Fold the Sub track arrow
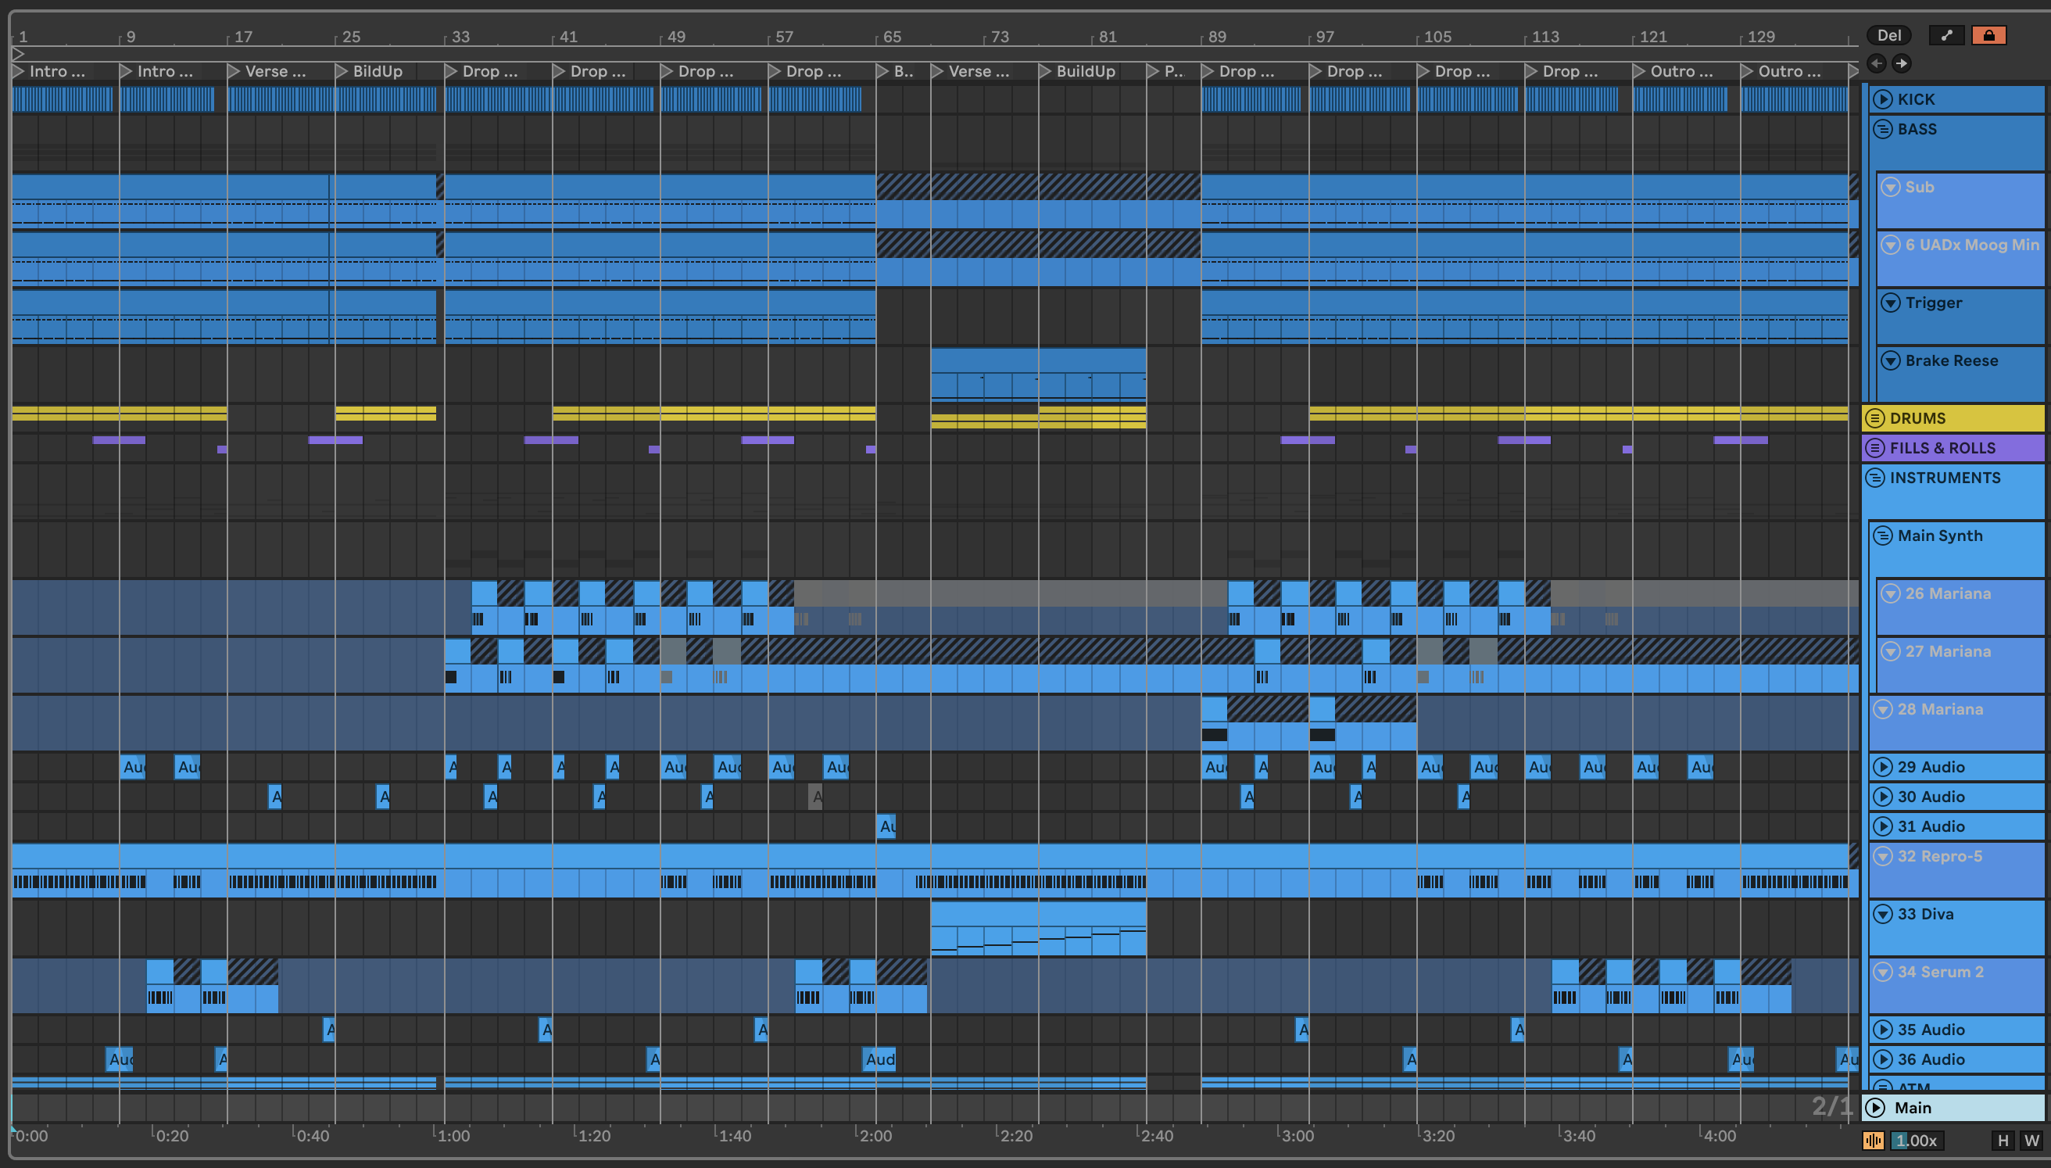Viewport: 2051px width, 1168px height. (x=1891, y=187)
